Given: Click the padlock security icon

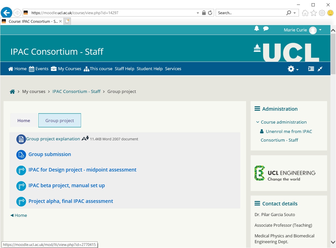Looking at the screenshot, I should tap(204, 13).
